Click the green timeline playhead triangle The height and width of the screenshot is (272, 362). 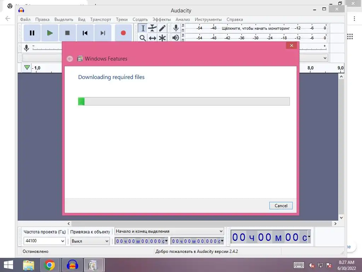coord(27,68)
